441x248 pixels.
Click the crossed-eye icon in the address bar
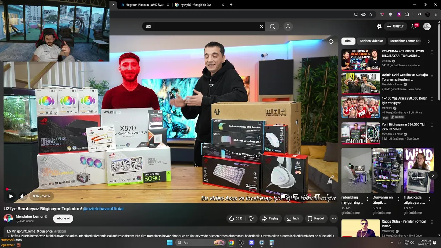click(x=363, y=14)
